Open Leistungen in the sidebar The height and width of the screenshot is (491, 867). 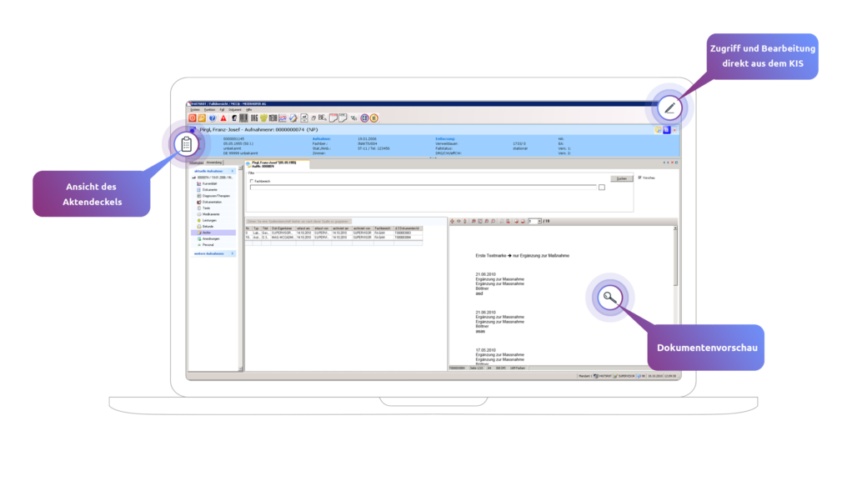point(209,220)
